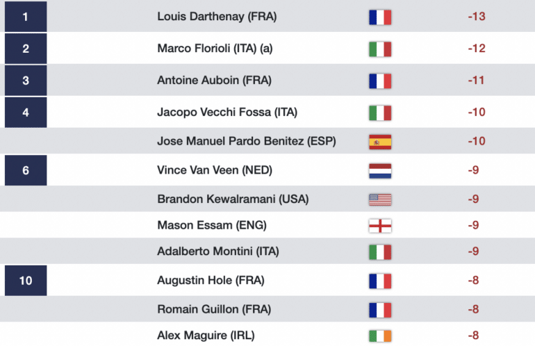Click the -13 score for Darthenay
Viewport: 535px width, 346px height.
click(477, 17)
